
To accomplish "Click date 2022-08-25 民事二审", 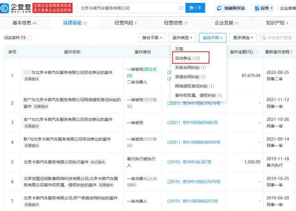I will (x=277, y=76).
